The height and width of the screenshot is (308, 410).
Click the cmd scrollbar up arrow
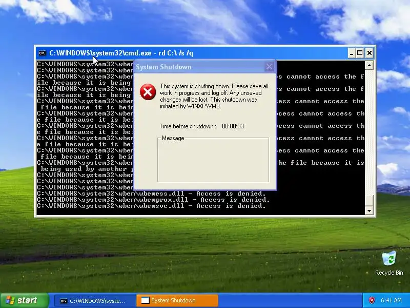click(369, 65)
